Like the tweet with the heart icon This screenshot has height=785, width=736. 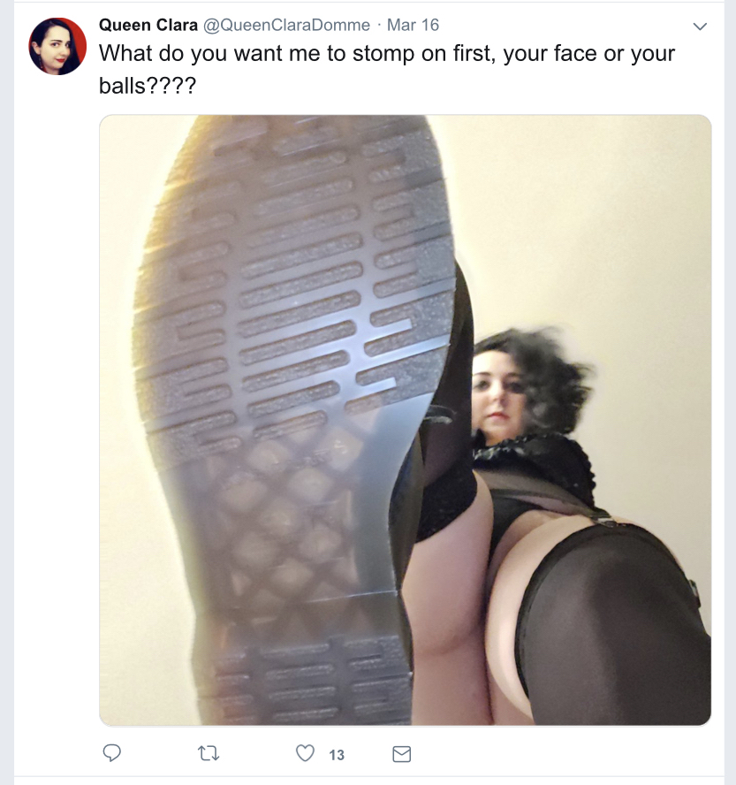pos(305,753)
